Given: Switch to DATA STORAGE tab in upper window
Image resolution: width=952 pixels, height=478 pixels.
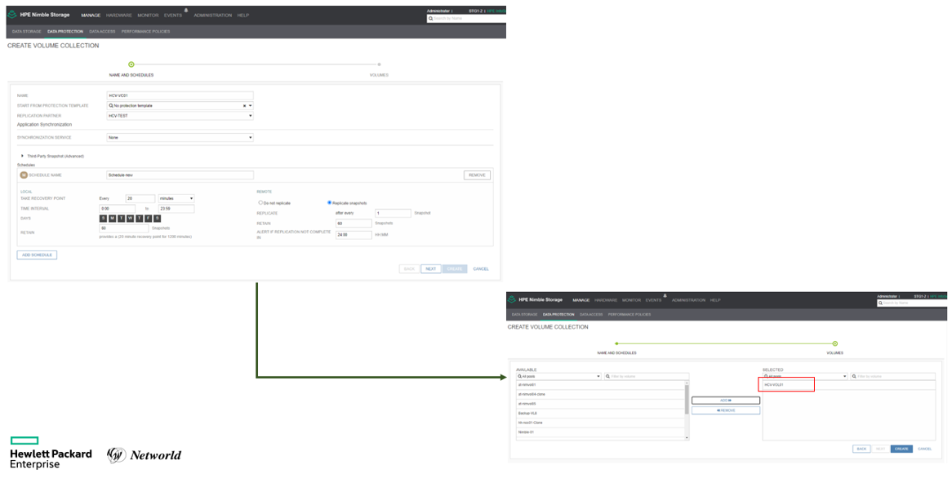Looking at the screenshot, I should click(x=27, y=32).
